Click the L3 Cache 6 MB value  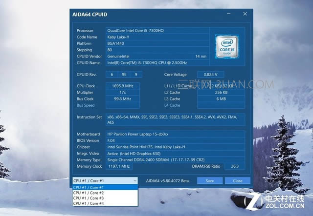(x=221, y=99)
